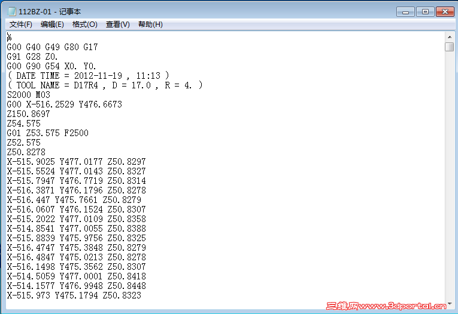Click line X-515.7947 Y476.7719 Z50.8314
The image size is (458, 314).
click(x=76, y=181)
